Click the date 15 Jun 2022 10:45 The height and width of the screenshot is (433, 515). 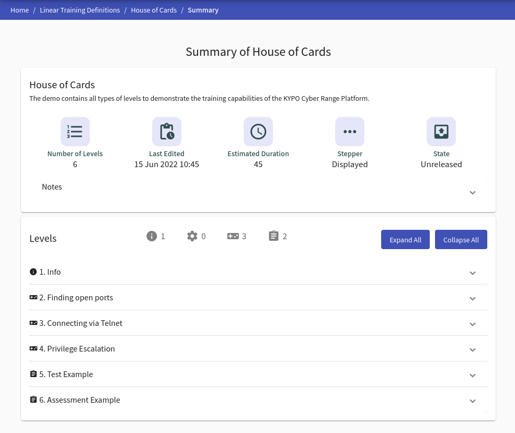click(166, 165)
